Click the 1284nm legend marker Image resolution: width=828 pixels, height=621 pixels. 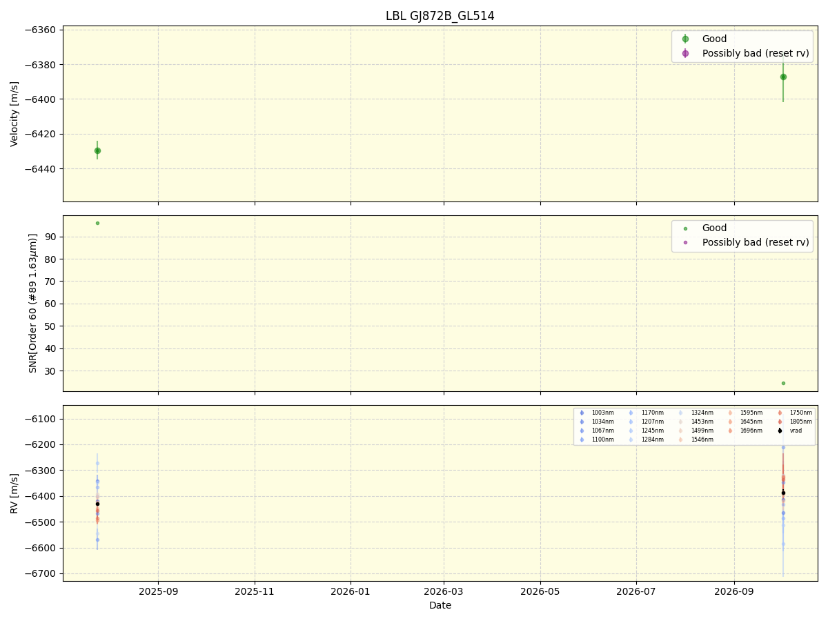[x=631, y=440]
